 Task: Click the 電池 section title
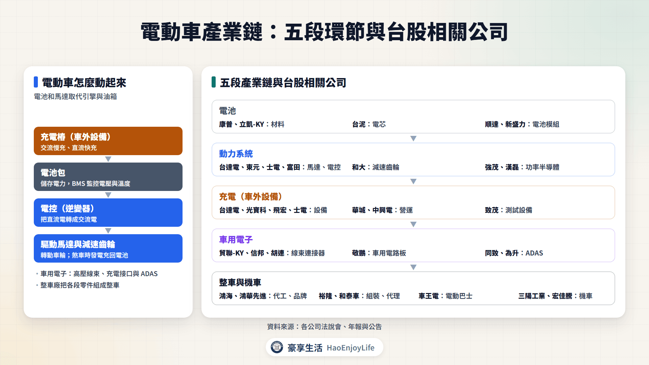[x=227, y=111]
